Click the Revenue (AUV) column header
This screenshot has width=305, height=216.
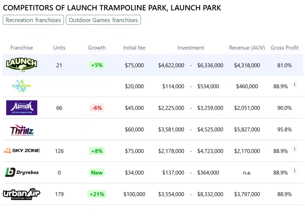(x=247, y=48)
